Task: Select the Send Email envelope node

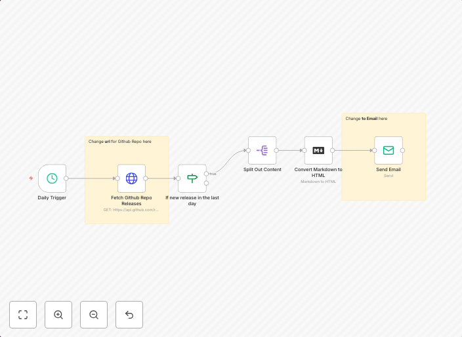Action: pos(388,150)
